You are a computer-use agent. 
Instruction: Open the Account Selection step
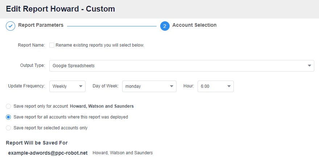194,25
